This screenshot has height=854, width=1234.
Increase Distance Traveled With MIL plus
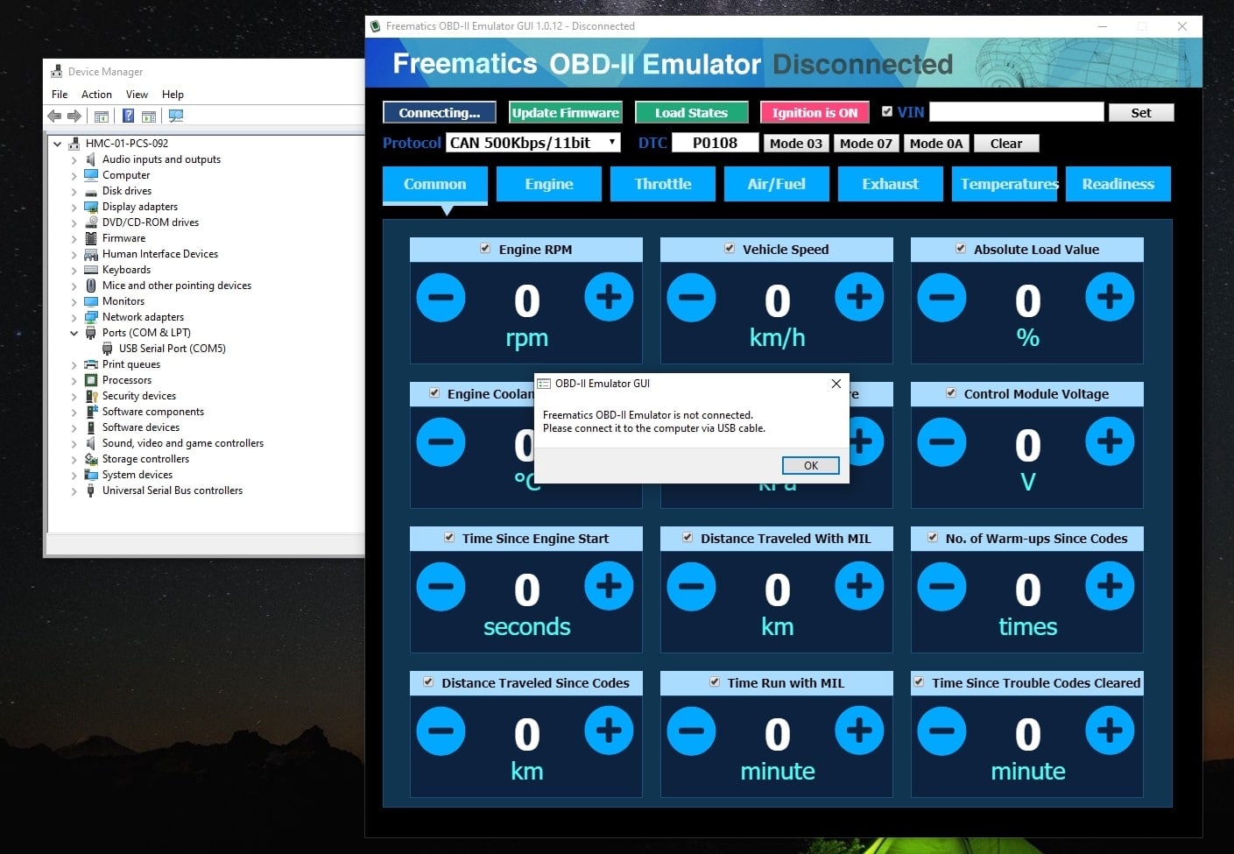[859, 586]
